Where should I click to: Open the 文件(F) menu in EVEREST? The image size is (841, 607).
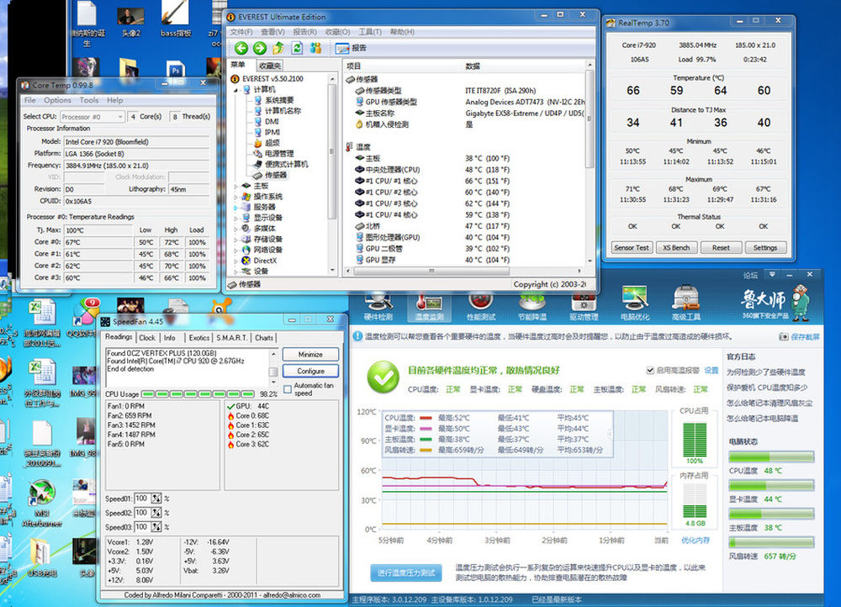click(x=241, y=32)
